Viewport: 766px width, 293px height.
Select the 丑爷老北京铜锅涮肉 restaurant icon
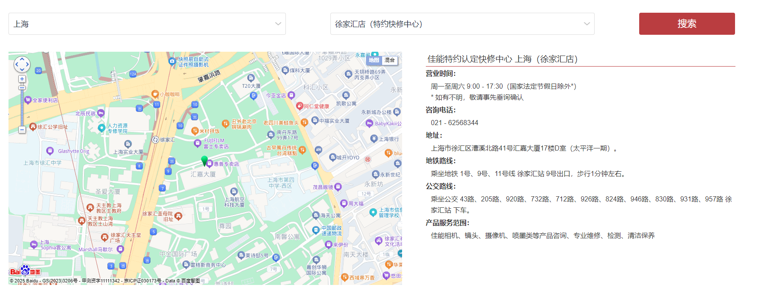point(226,124)
